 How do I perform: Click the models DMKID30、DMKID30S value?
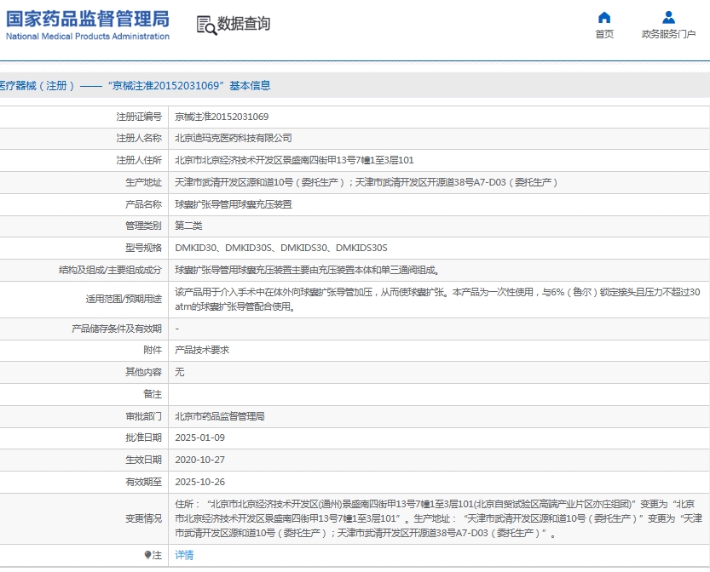(x=281, y=248)
